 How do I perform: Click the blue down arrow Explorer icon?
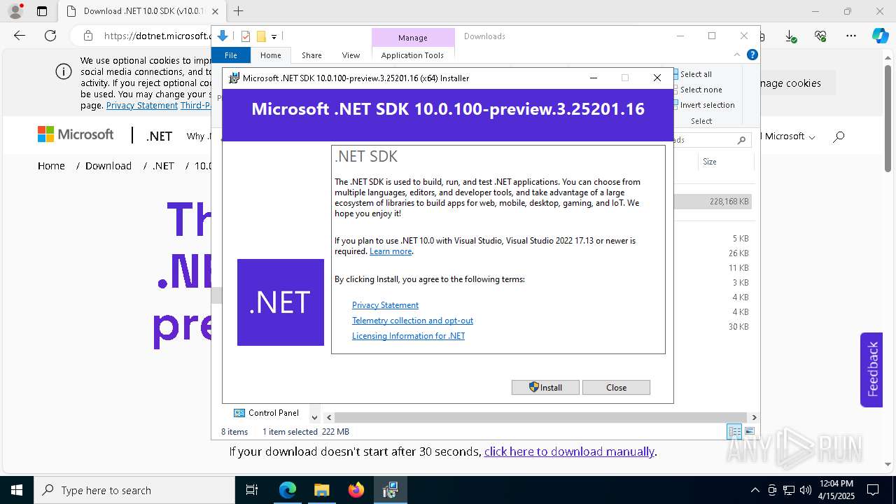(223, 36)
